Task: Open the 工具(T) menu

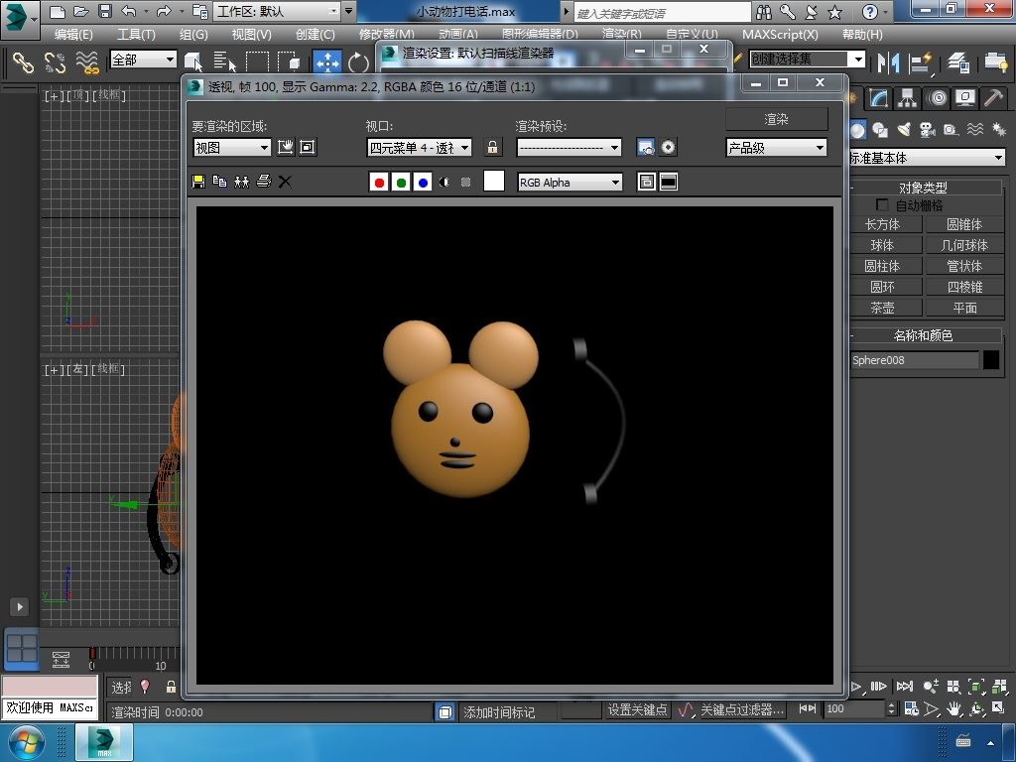Action: [136, 35]
